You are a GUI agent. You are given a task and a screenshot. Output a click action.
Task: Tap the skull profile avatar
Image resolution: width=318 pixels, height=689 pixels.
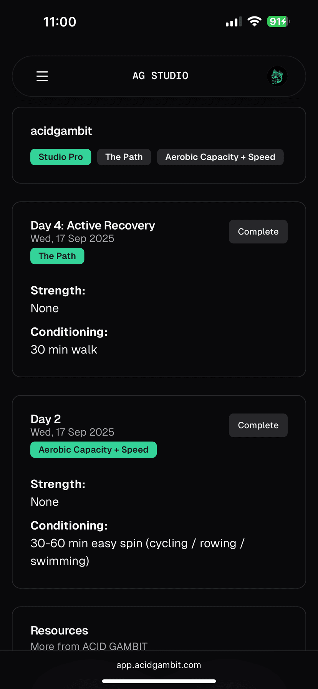[x=277, y=76]
